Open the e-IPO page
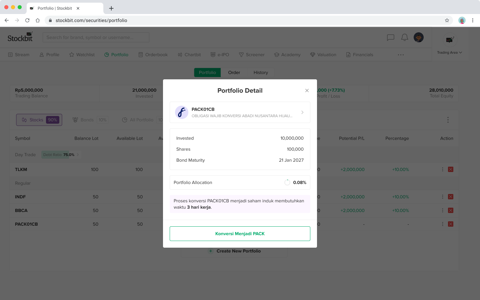This screenshot has width=480, height=300. pyautogui.click(x=220, y=55)
